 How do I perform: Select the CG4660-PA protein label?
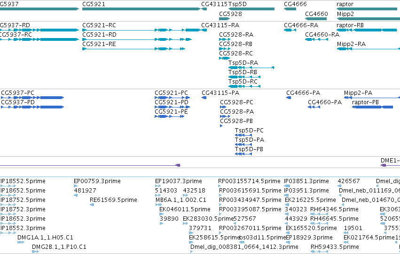325,102
